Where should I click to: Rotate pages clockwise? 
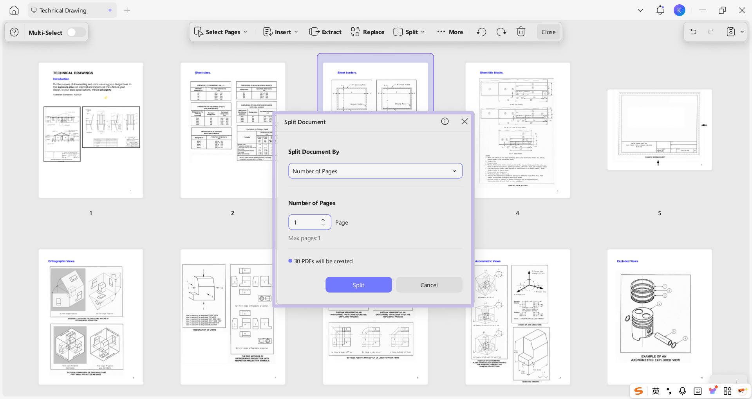501,32
